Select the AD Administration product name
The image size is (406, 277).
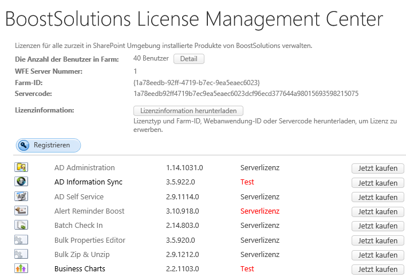tap(84, 167)
